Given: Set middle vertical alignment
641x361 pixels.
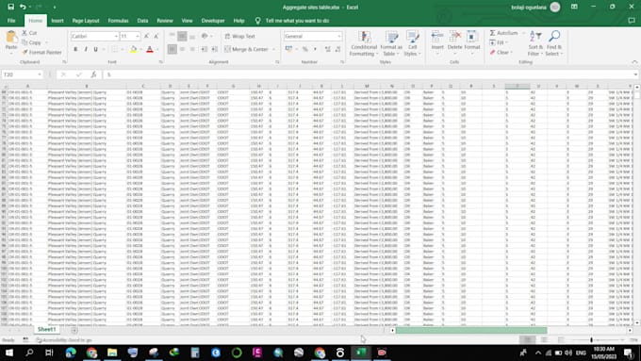Looking at the screenshot, I should [x=182, y=37].
